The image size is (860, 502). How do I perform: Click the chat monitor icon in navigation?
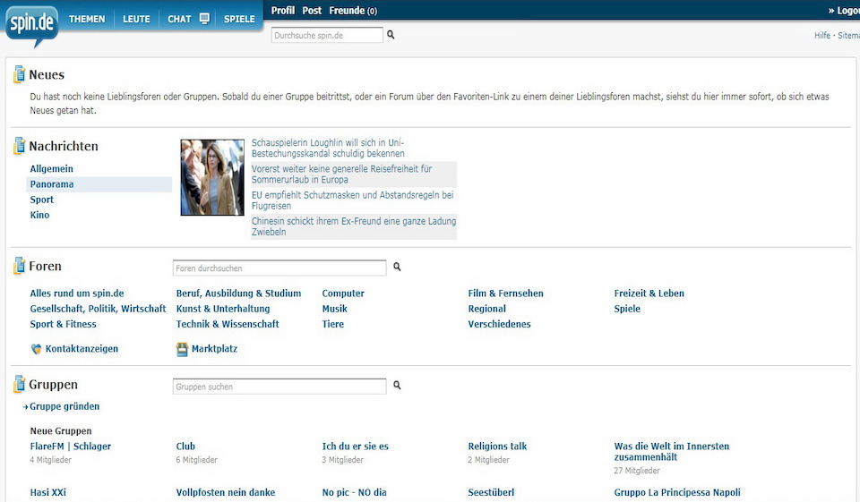(x=204, y=19)
